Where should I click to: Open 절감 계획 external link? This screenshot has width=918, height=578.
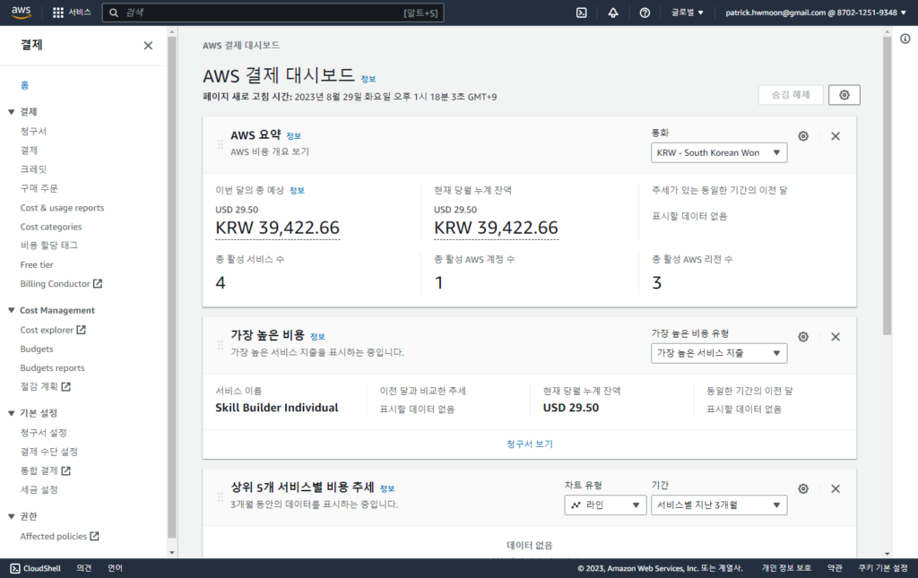(x=45, y=387)
